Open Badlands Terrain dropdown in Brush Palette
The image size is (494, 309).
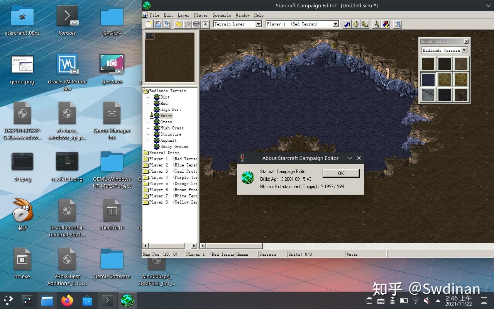click(464, 50)
